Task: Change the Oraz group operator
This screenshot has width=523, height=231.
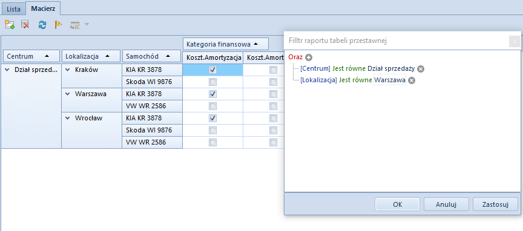Action: (x=295, y=57)
